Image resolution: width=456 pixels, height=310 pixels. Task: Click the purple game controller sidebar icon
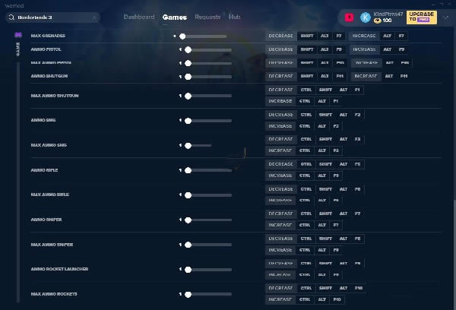17,35
